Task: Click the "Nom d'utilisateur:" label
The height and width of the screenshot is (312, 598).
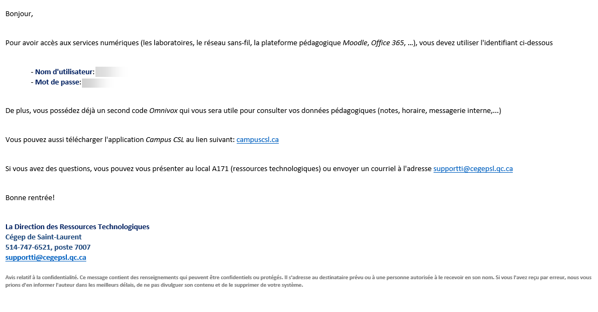Action: 65,72
